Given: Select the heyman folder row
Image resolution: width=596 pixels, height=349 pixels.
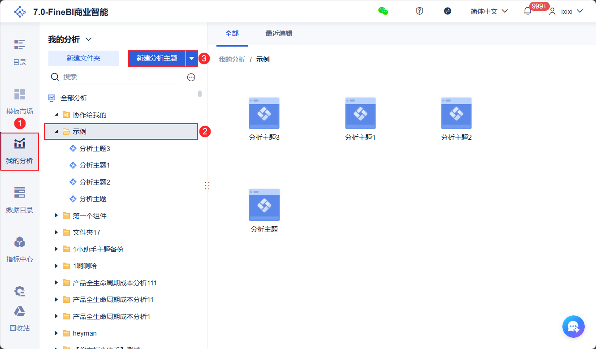Looking at the screenshot, I should 121,333.
